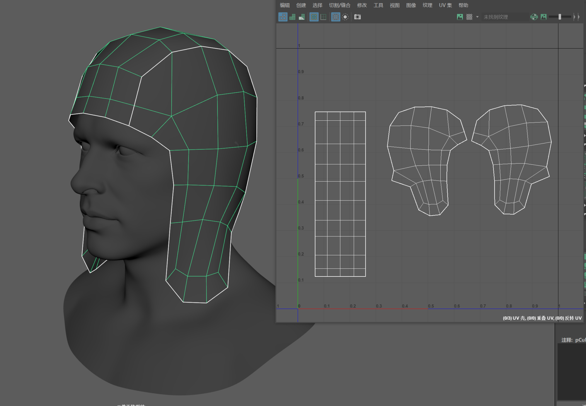Take a UV snapshot with camera icon
This screenshot has height=406, width=586.
[357, 17]
